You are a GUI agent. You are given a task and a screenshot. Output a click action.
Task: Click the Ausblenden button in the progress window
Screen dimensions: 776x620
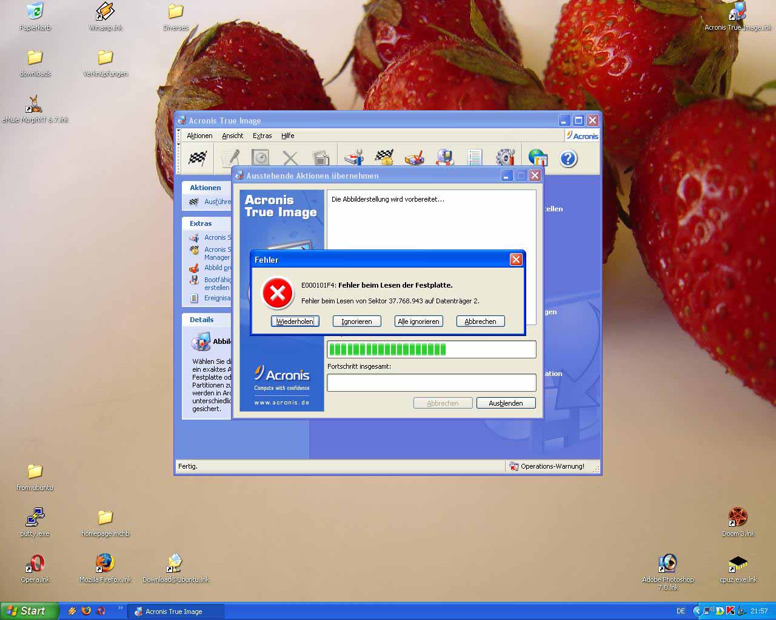(x=506, y=403)
